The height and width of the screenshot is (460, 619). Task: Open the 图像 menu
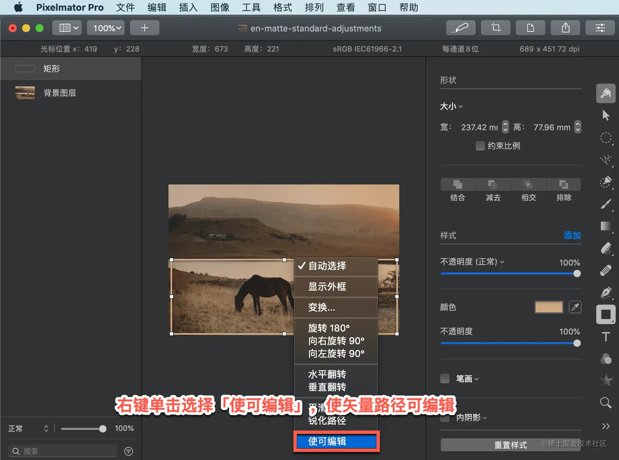pos(220,7)
